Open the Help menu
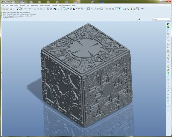 [74, 5]
